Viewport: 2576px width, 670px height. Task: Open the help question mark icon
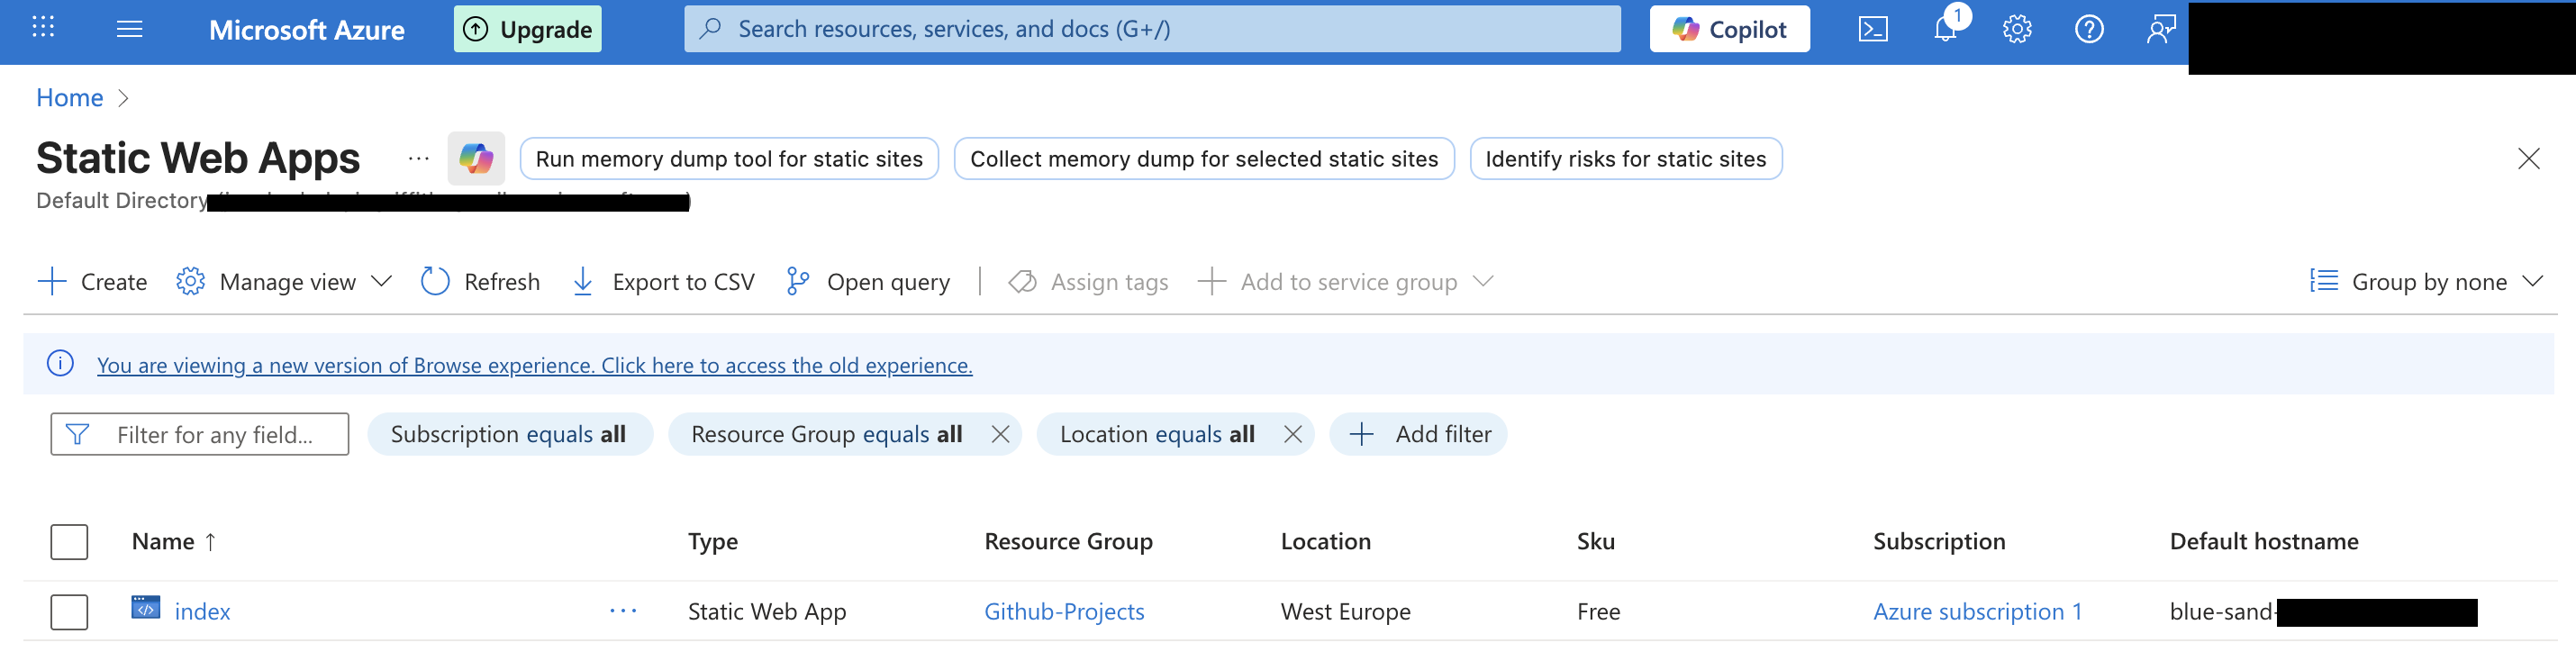[2089, 29]
